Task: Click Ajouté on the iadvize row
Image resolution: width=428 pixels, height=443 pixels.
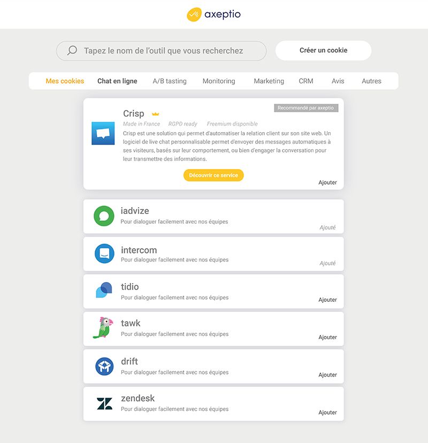Action: pyautogui.click(x=327, y=227)
